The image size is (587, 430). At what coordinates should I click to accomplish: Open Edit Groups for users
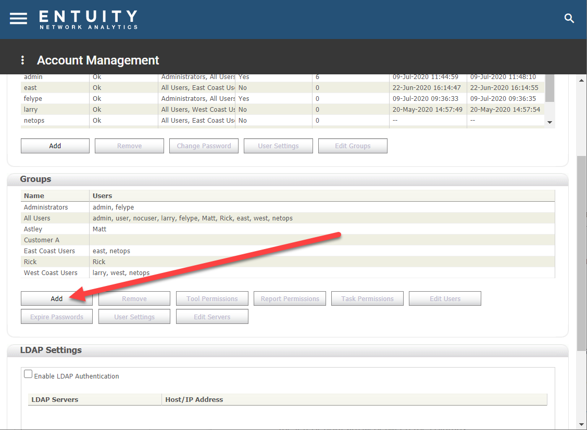pos(353,146)
